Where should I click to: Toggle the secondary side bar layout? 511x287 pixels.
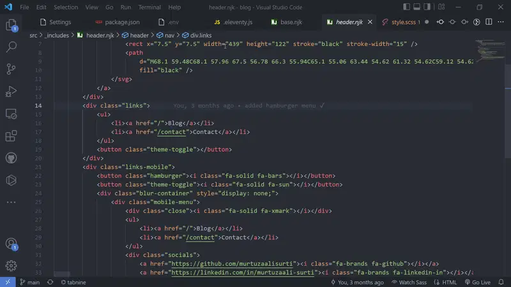[x=427, y=7]
